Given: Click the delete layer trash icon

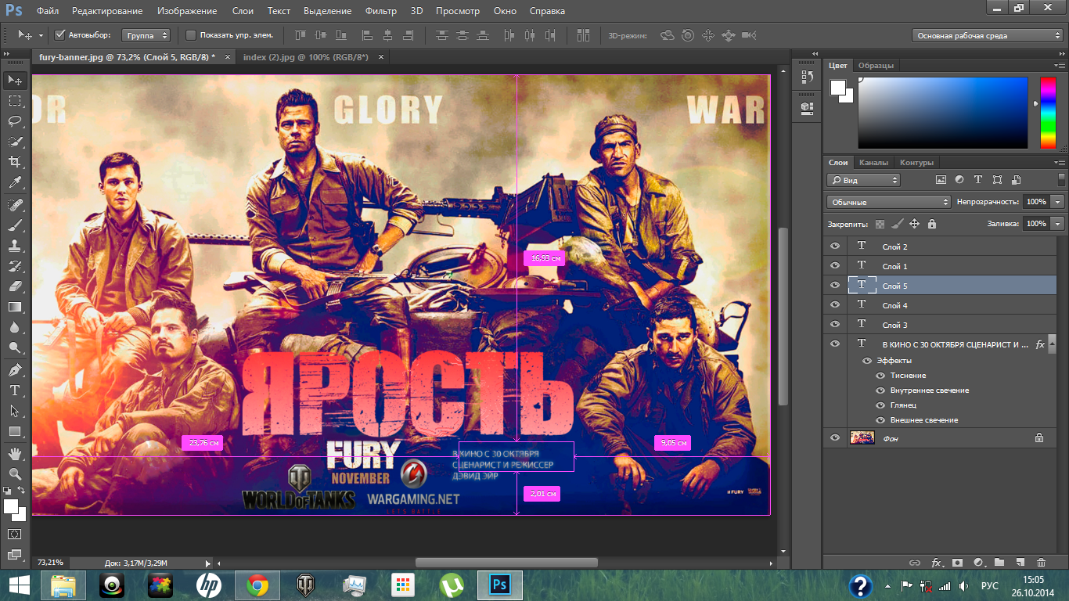Looking at the screenshot, I should (1041, 562).
